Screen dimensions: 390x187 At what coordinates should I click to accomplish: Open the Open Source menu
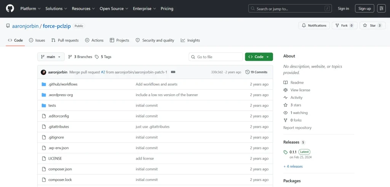114,9
